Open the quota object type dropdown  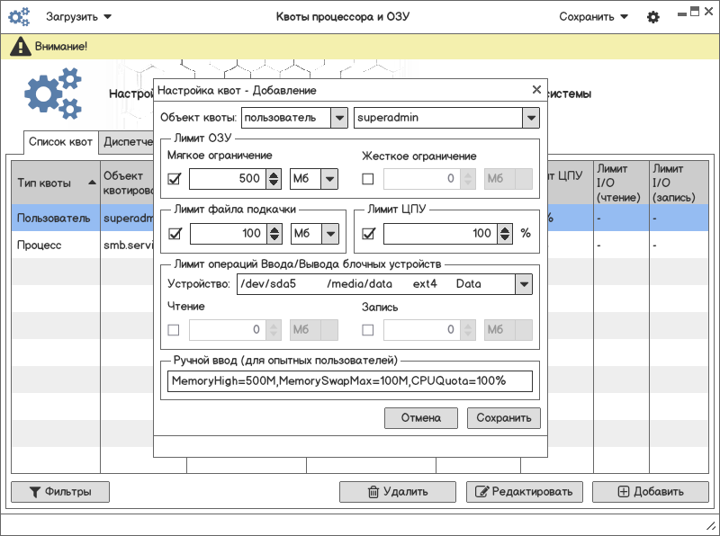pos(338,118)
